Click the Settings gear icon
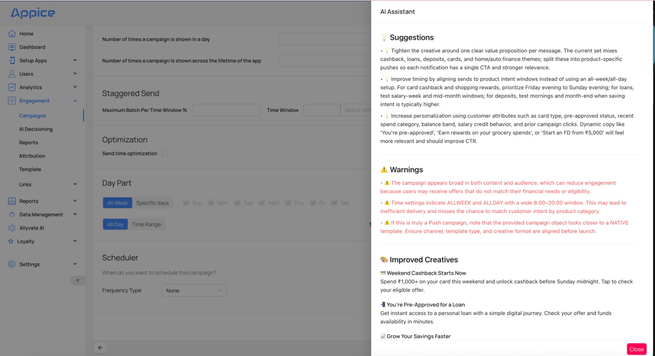 [12, 264]
